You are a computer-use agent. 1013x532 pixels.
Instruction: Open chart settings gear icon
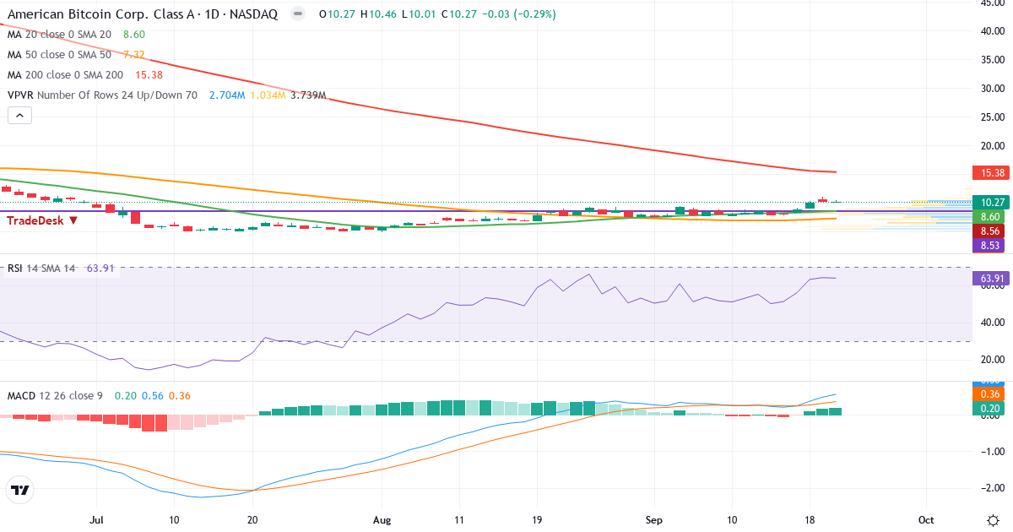tap(992, 518)
